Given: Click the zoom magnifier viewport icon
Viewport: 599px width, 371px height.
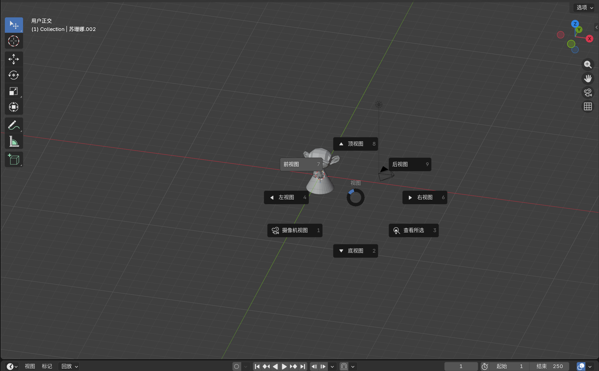Looking at the screenshot, I should [588, 65].
